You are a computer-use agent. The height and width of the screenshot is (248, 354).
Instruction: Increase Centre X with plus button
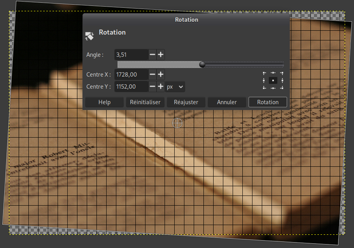[160, 74]
